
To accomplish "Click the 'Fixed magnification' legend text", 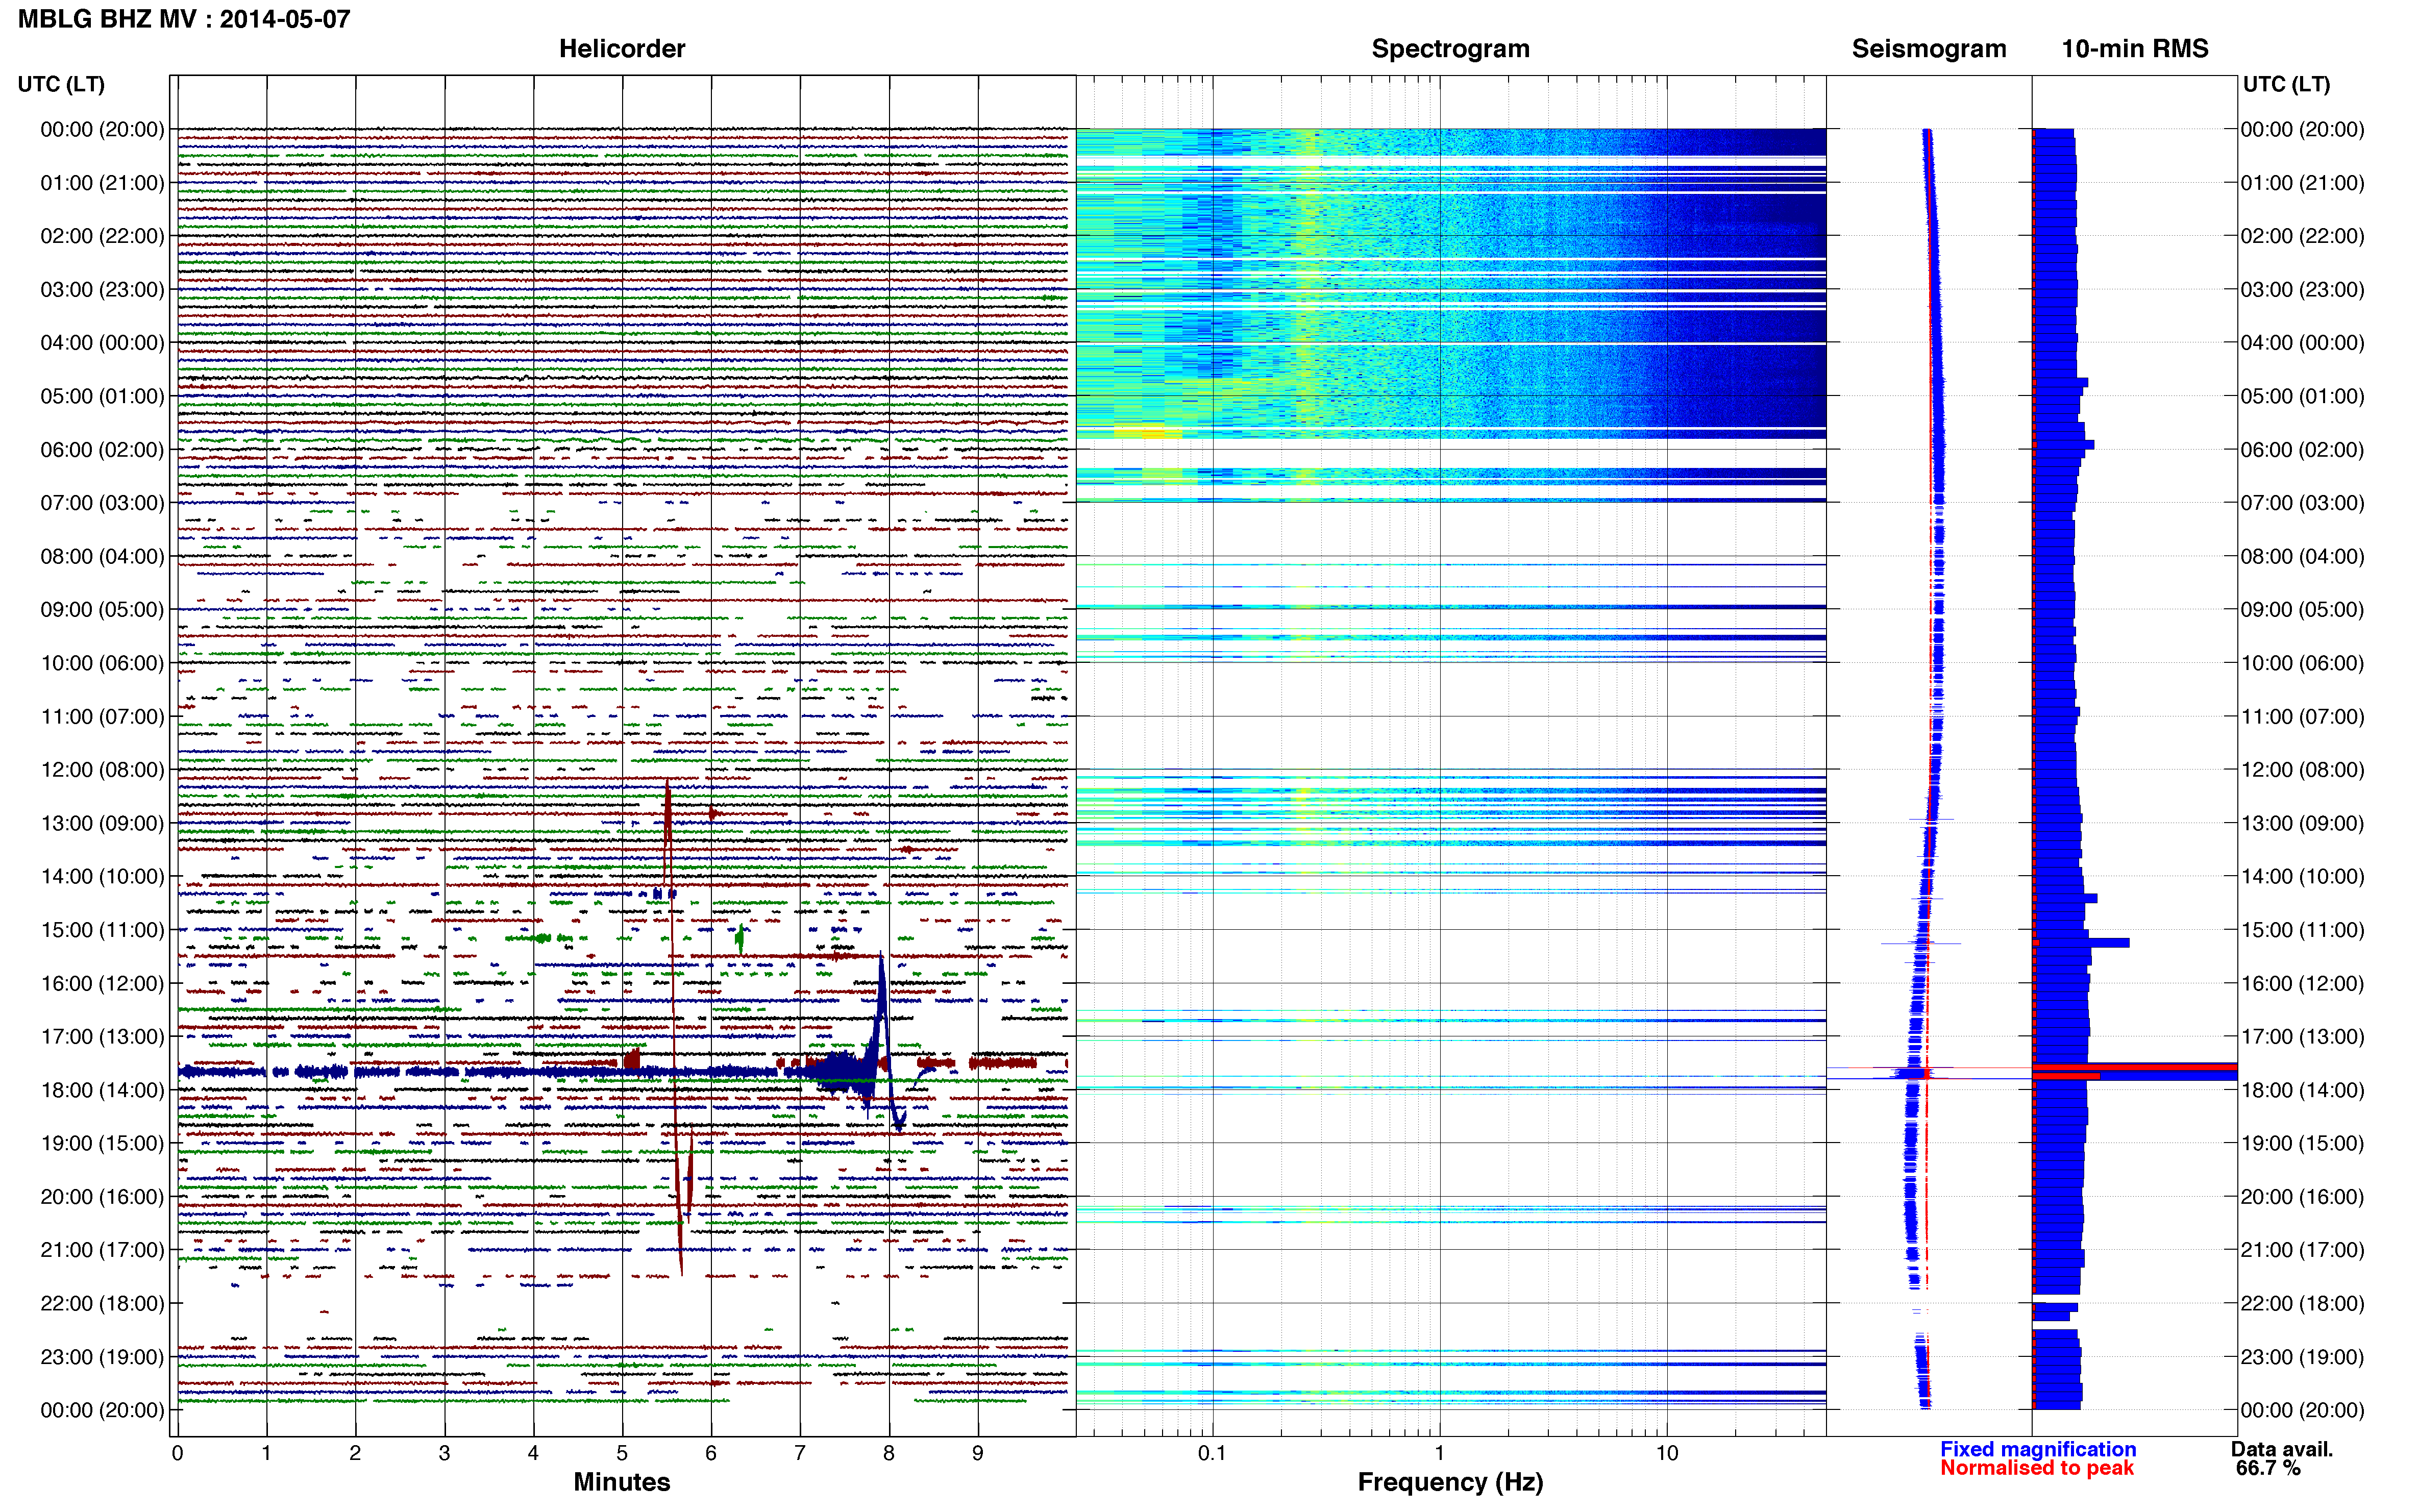I will (x=2038, y=1449).
